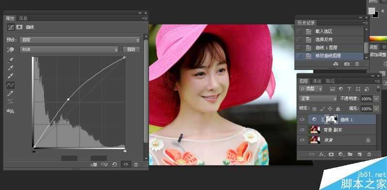Switch to the 信息 info tab

pos(23,18)
